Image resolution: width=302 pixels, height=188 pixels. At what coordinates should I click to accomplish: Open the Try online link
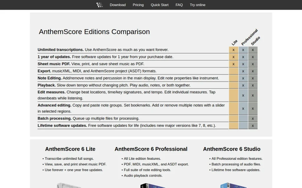[198, 5]
